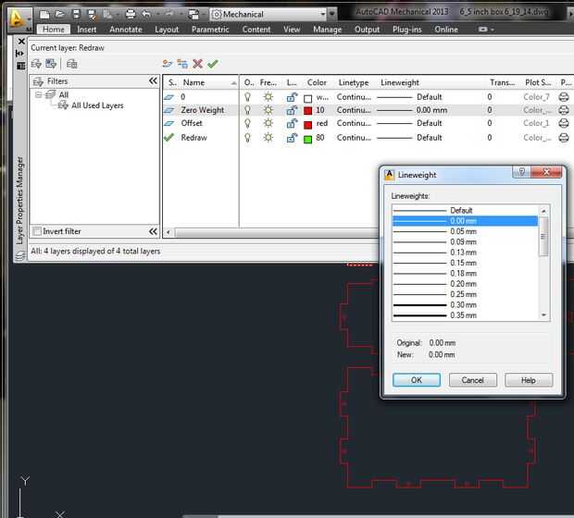Click plot printer icon for layer 0
The height and width of the screenshot is (518, 574).
pyautogui.click(x=564, y=97)
